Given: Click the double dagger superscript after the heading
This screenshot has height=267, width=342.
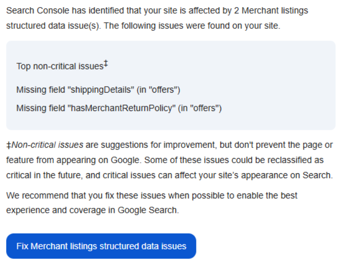Looking at the screenshot, I should coord(106,63).
